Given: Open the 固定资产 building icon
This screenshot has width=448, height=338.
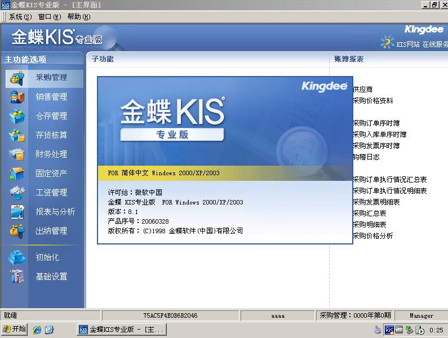Looking at the screenshot, I should [x=17, y=174].
